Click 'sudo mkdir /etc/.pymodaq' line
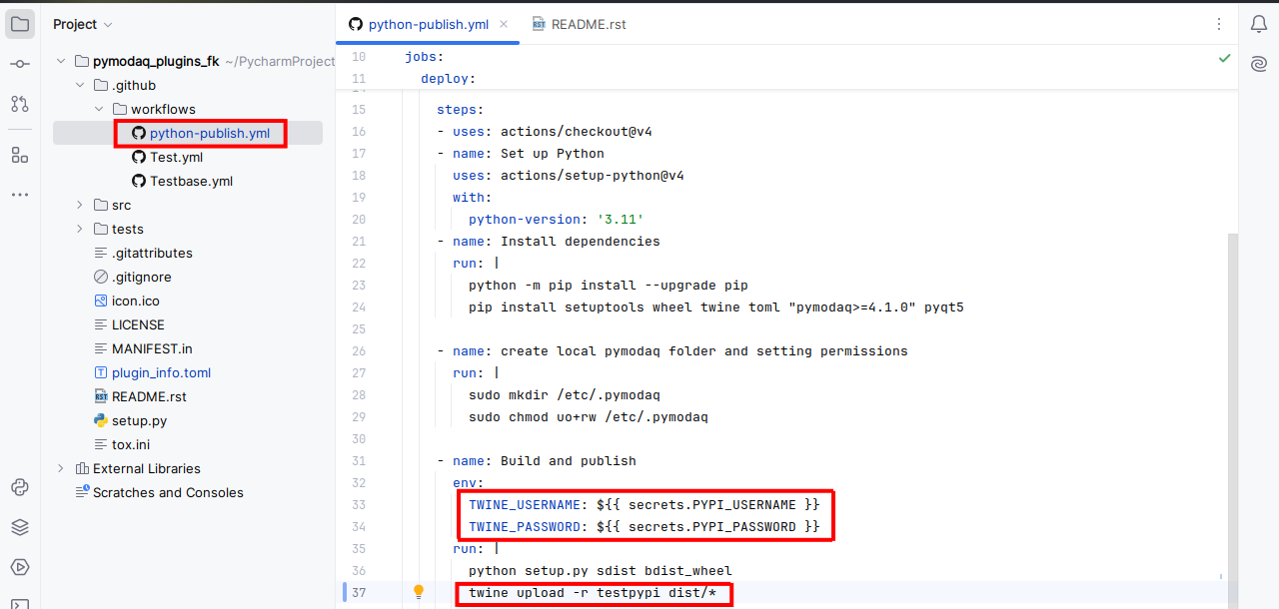 565,395
